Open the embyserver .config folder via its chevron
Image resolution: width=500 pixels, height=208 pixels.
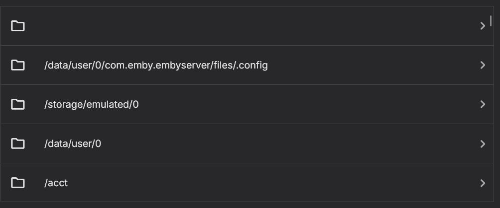pyautogui.click(x=482, y=65)
